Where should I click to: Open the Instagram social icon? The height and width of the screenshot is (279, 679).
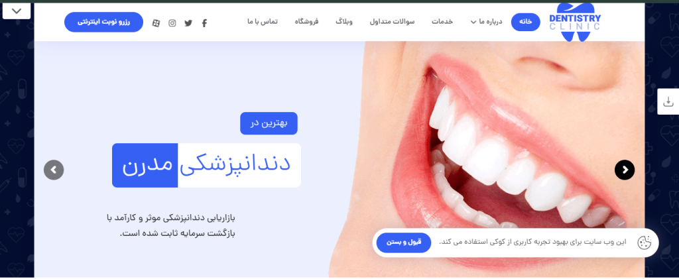coord(172,23)
